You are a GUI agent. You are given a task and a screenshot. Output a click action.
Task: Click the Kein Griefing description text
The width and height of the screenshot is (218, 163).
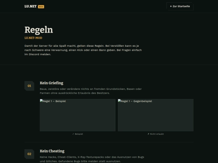91,91
